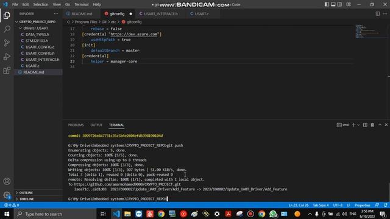The width and height of the screenshot is (390, 219).
Task: Close the terminal panel
Action: tap(386, 125)
